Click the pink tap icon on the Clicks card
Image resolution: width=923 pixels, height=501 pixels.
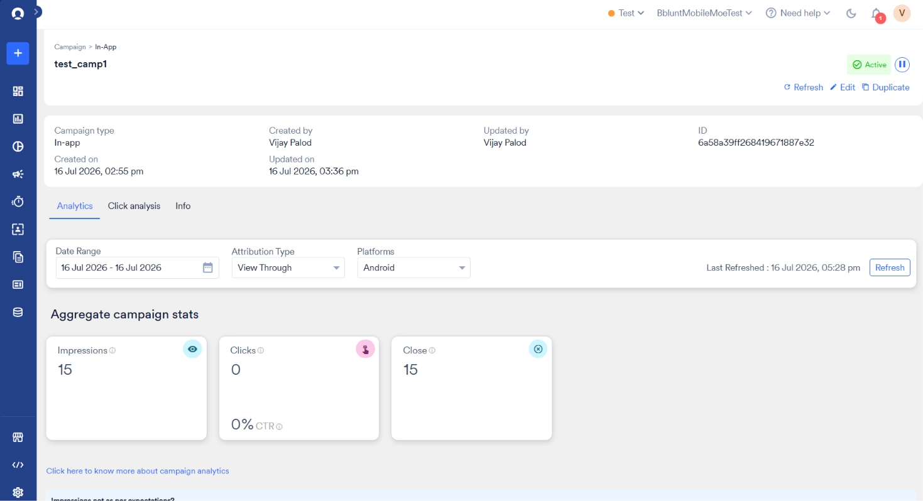click(365, 348)
